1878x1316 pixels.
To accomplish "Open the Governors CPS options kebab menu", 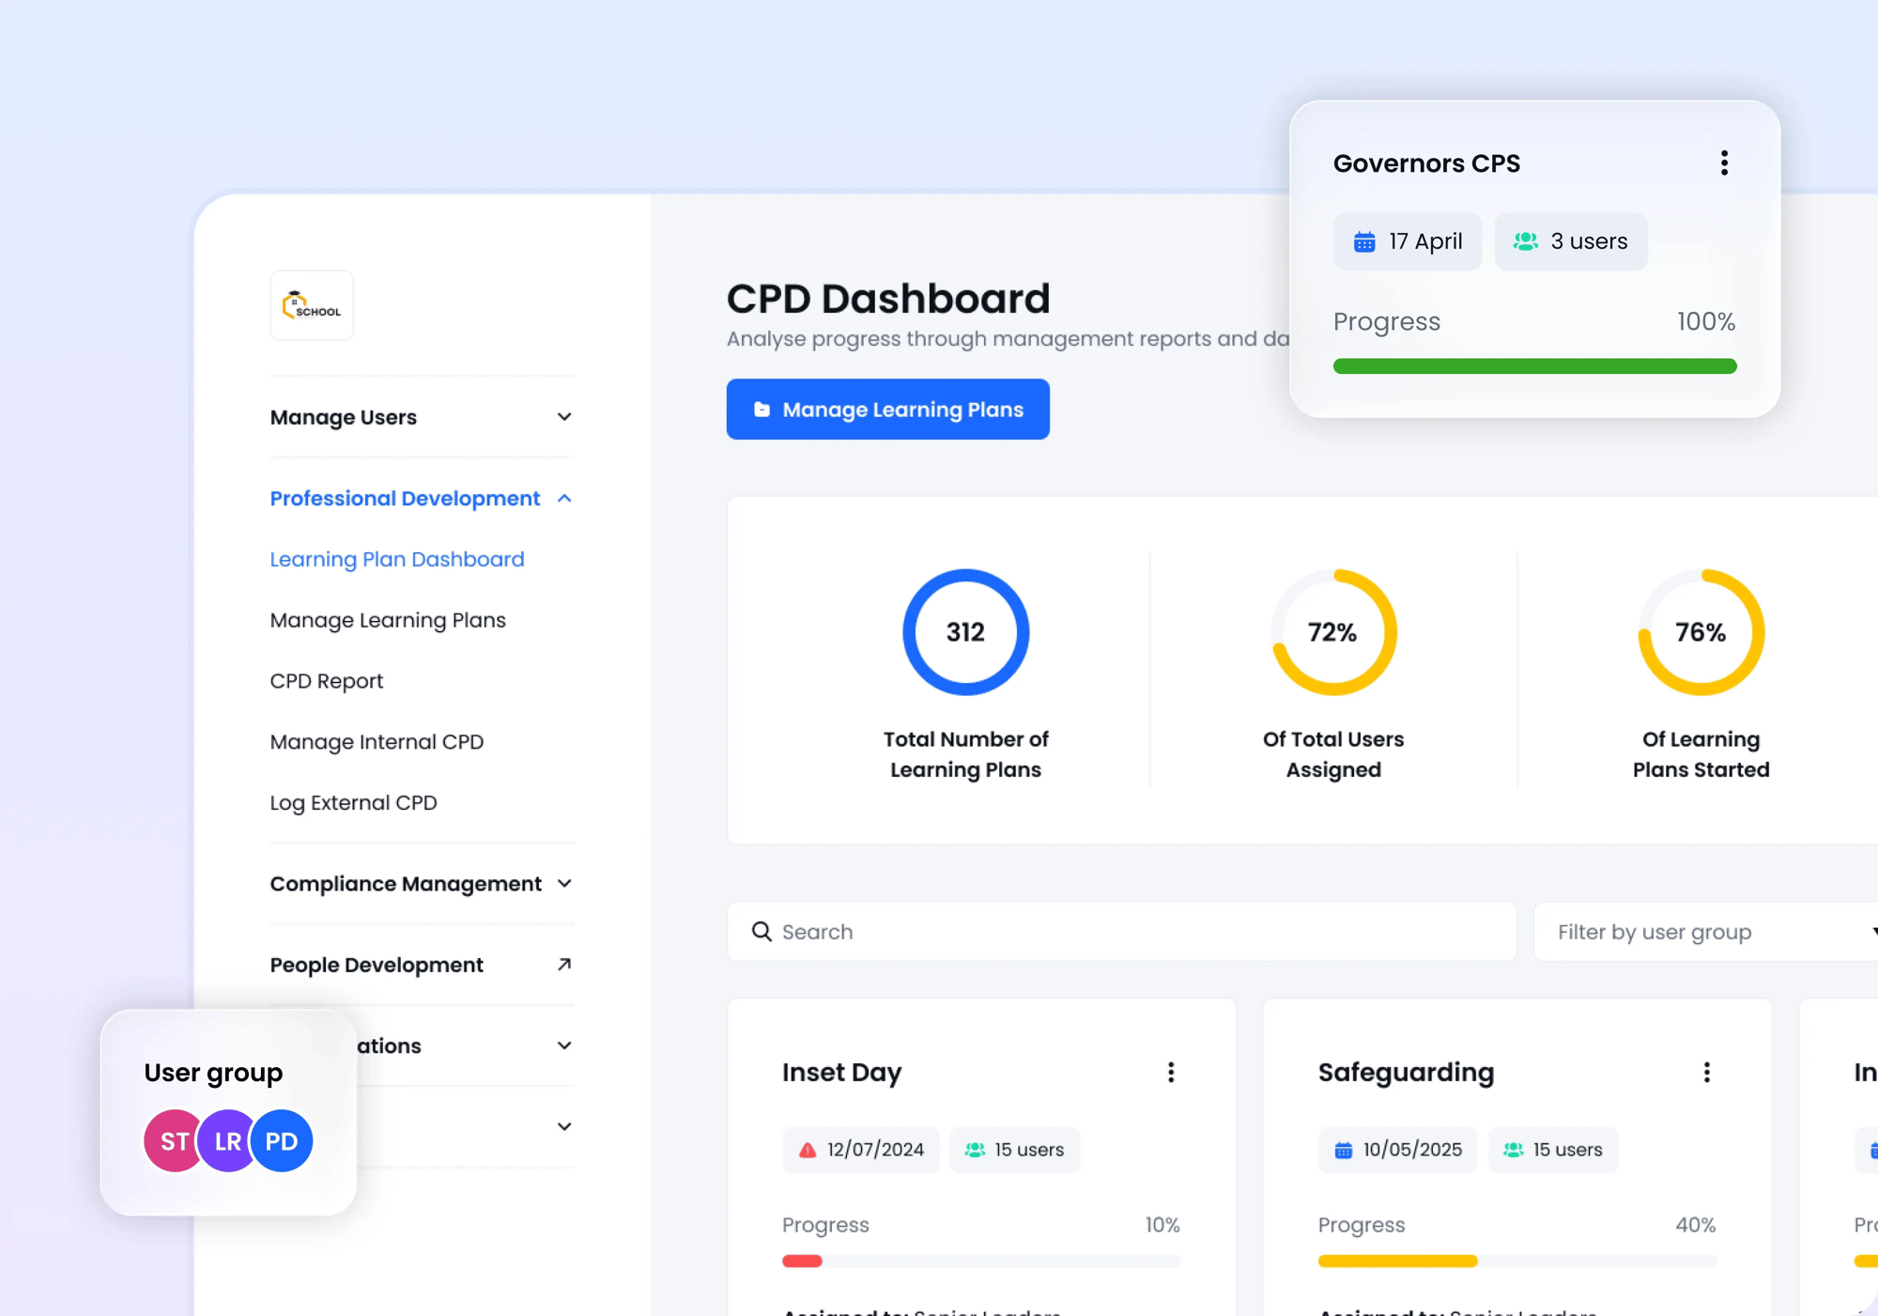I will [x=1724, y=162].
